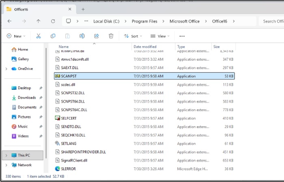
Task: Click the SignalRClient.dll file icon
Action: coord(58,160)
